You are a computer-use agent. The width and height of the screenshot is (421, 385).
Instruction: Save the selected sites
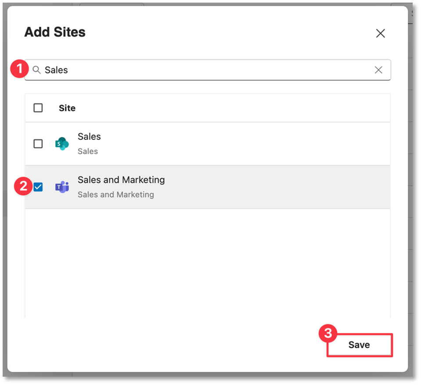tap(359, 345)
